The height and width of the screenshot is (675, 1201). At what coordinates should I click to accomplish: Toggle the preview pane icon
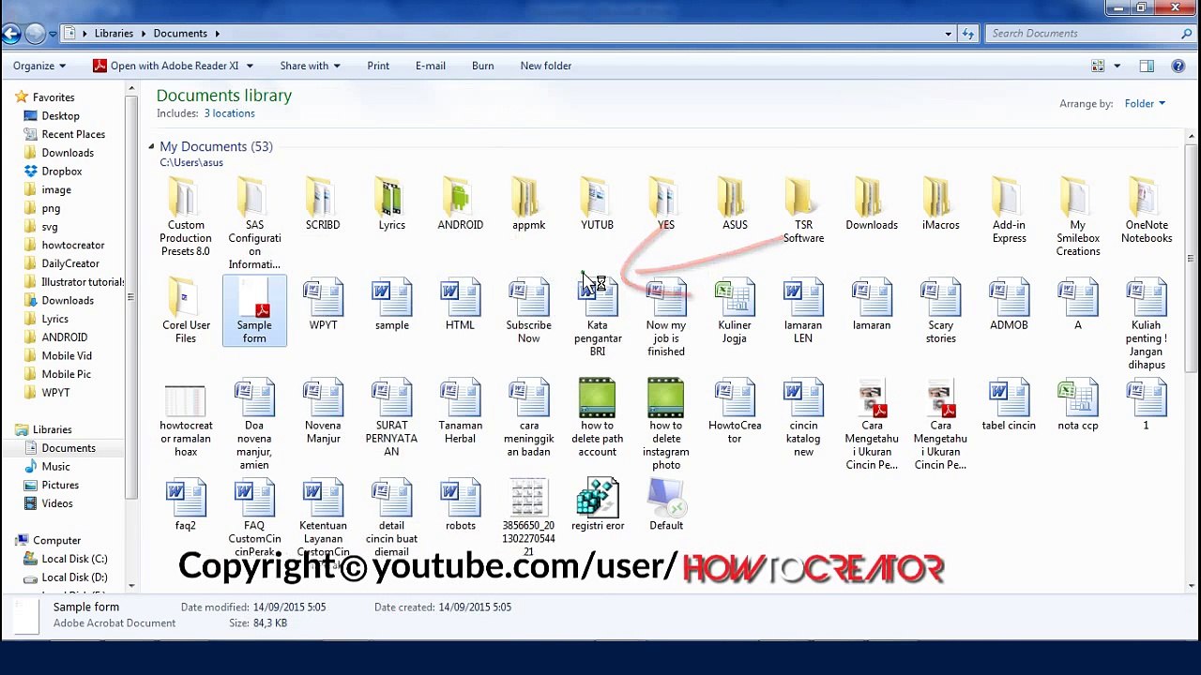pos(1147,66)
